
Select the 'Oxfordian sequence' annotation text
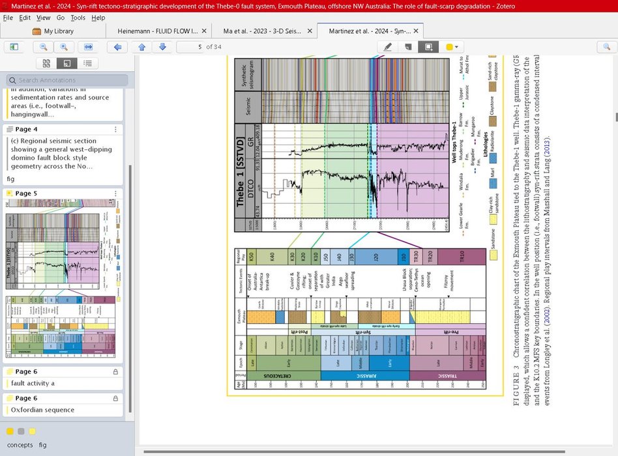tap(42, 410)
